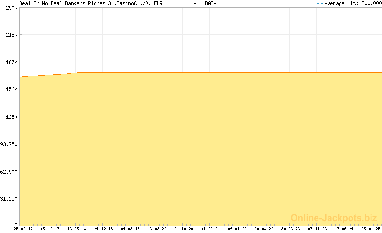382x233 pixels.
Task: Click the rising orange line near 05-10-17
Action: coord(50,75)
